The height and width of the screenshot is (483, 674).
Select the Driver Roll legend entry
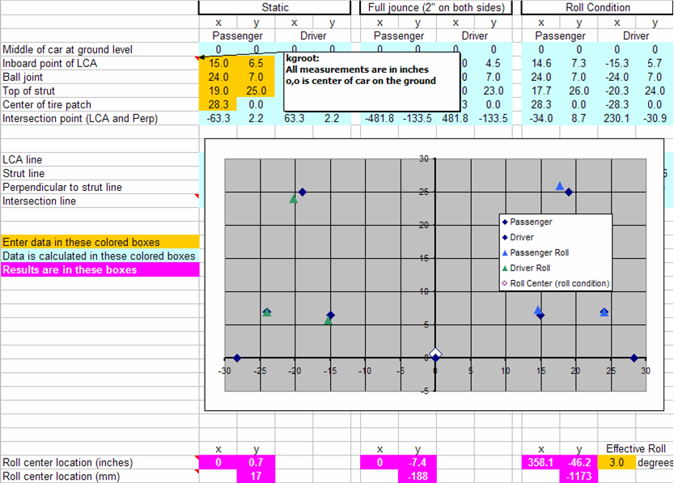(x=532, y=268)
